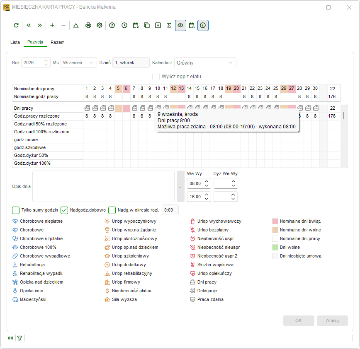This screenshot has width=360, height=349.
Task: Enable the 'Wylicz ngp z etatu' checkbox
Action: click(x=156, y=77)
